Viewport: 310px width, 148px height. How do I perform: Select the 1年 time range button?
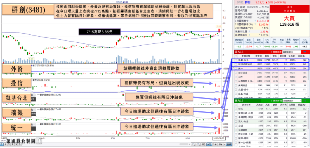215,144
